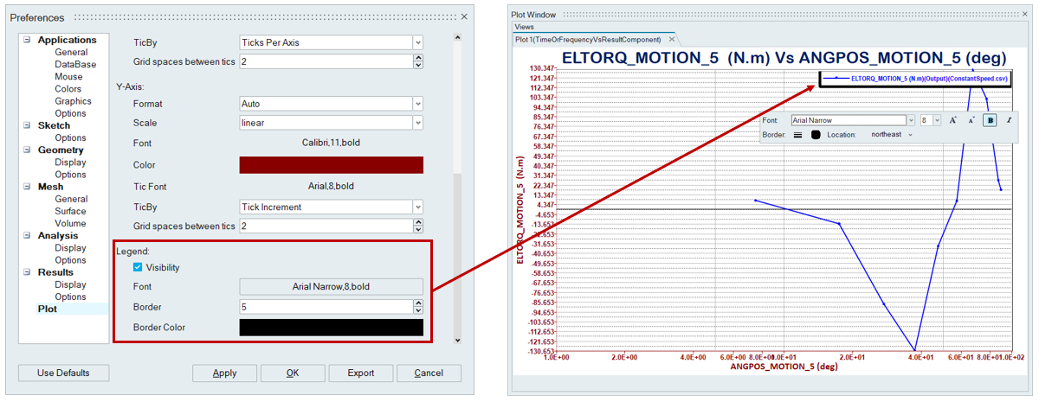Open the legend Location northeast dropdown
This screenshot has height=402, width=1039.
click(910, 135)
